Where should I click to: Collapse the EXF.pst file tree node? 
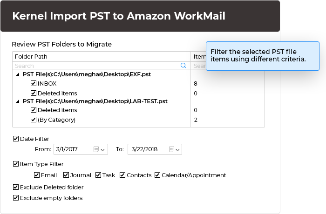click(18, 74)
